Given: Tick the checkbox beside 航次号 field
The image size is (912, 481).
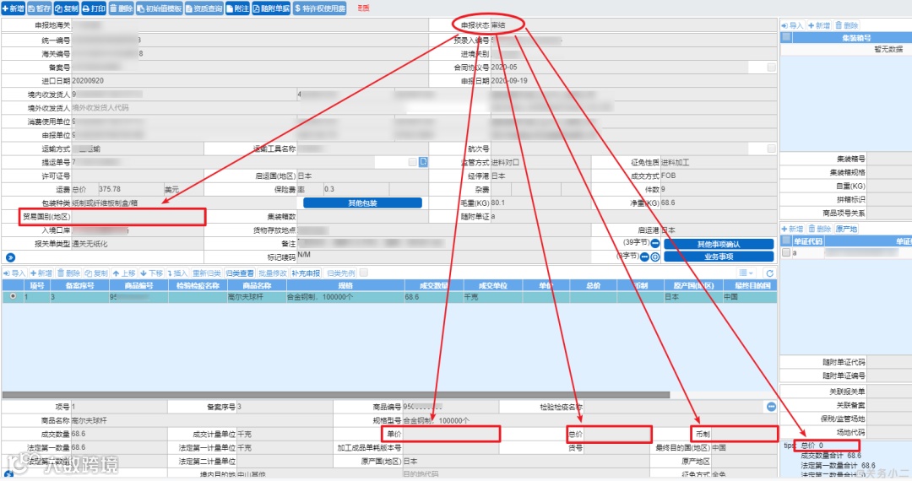Looking at the screenshot, I should pos(771,149).
